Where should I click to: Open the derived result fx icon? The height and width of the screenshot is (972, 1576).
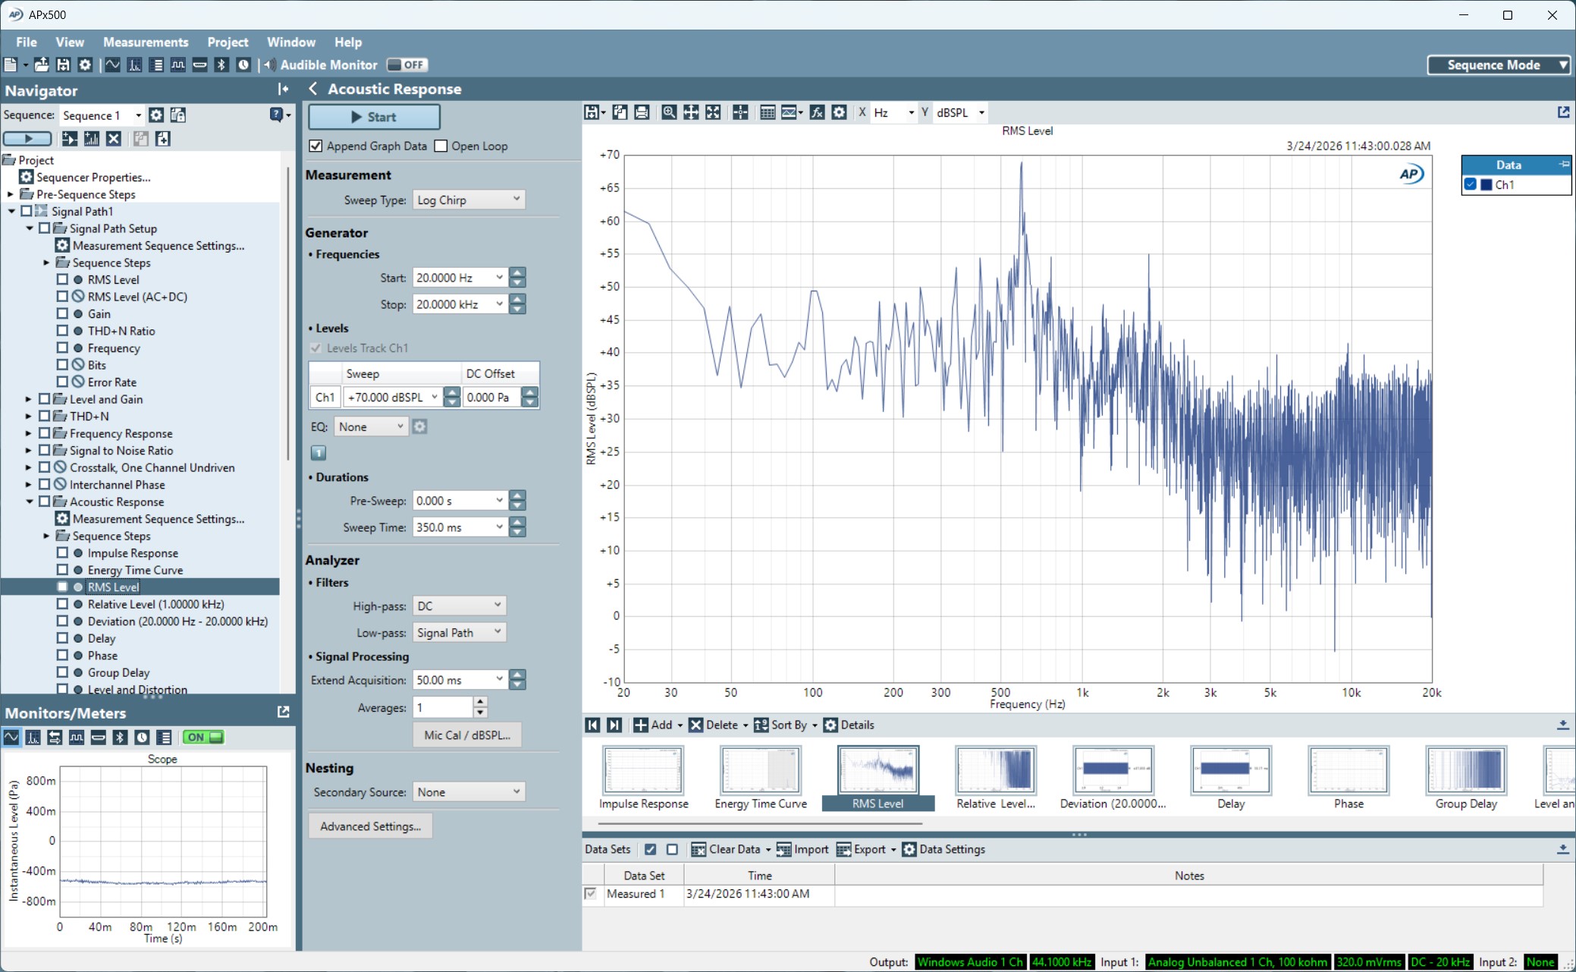[817, 112]
